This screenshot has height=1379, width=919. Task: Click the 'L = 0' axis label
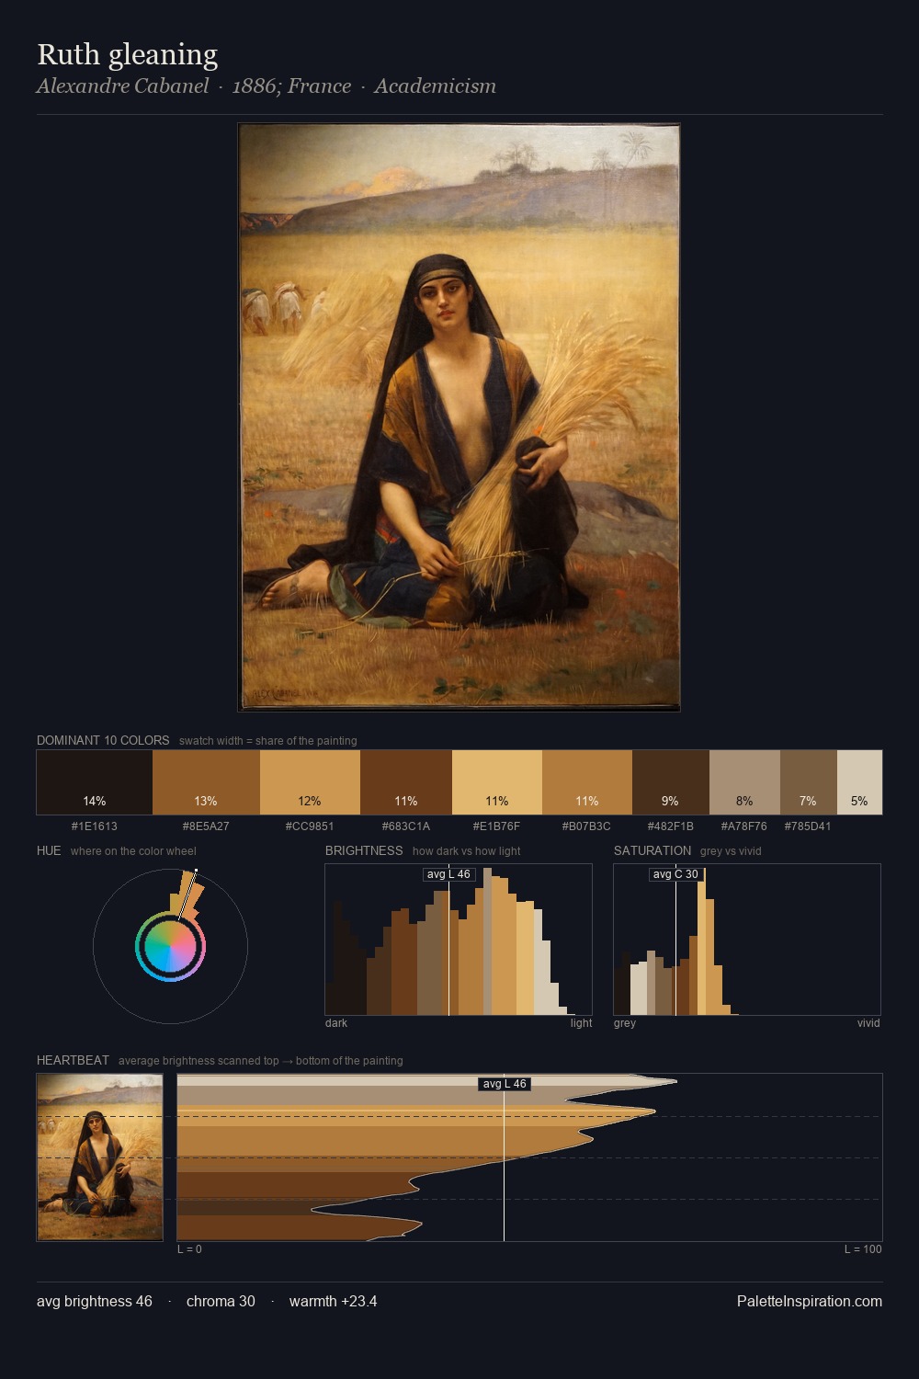coord(189,1249)
